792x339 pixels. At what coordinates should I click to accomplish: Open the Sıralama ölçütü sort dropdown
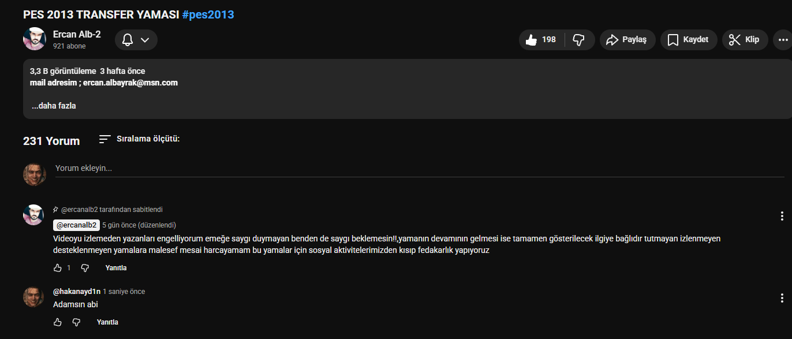139,139
